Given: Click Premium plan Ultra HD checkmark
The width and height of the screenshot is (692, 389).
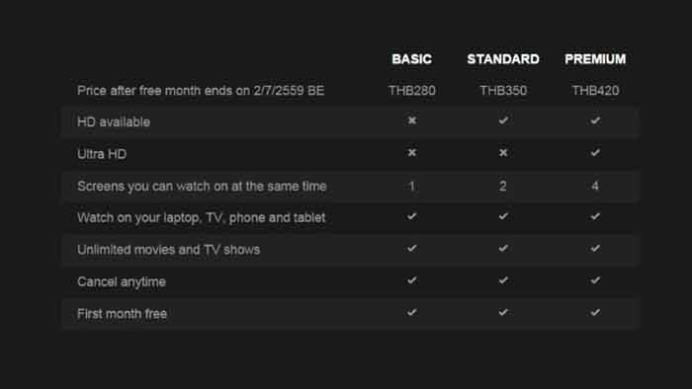Looking at the screenshot, I should (595, 152).
